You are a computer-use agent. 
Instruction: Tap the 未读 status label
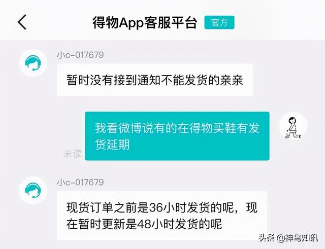(72, 154)
